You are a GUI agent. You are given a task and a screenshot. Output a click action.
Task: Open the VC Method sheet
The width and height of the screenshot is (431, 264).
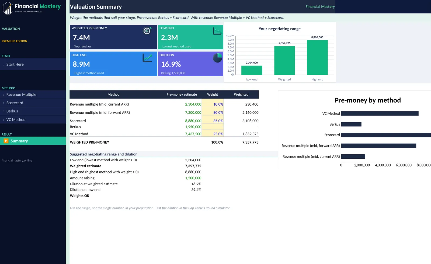click(x=33, y=120)
